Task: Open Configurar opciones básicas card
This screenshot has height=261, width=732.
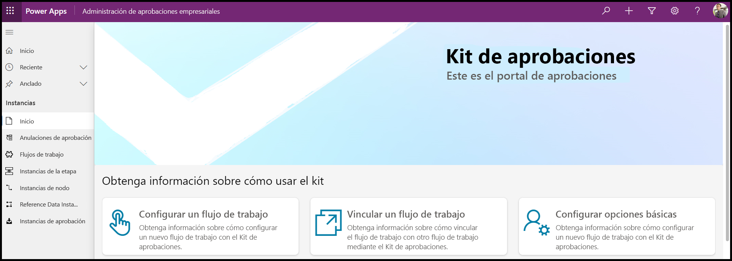Action: tap(617, 226)
